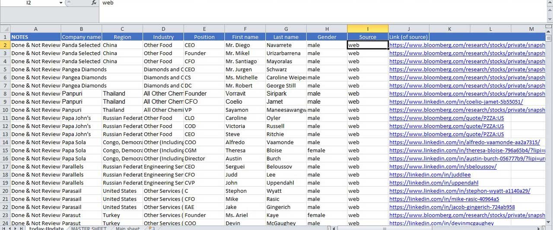Image resolution: width=553 pixels, height=230 pixels.
Task: Select column H header
Action: click(327, 29)
